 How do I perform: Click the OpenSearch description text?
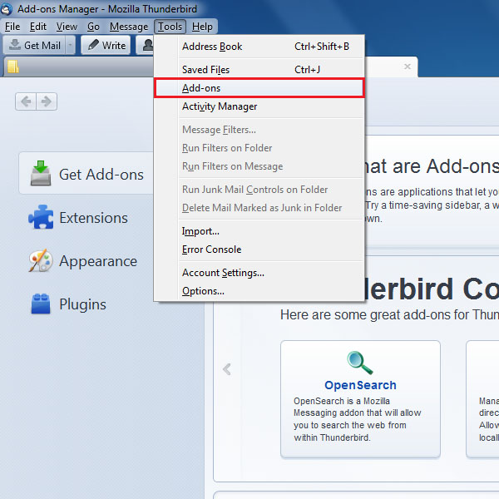(358, 419)
